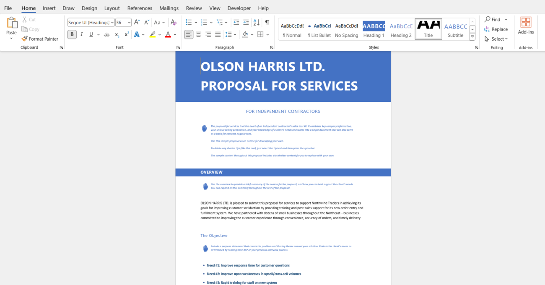Expand the Find options arrow
The width and height of the screenshot is (545, 285).
(x=506, y=20)
